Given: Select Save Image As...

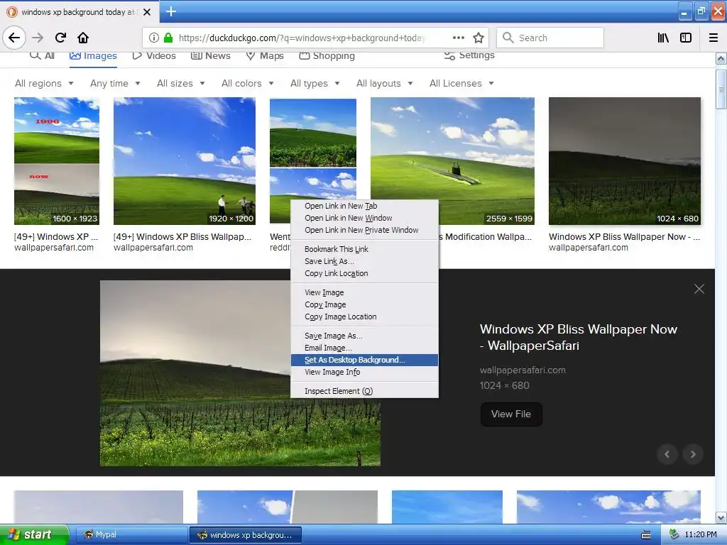Looking at the screenshot, I should [364, 336].
